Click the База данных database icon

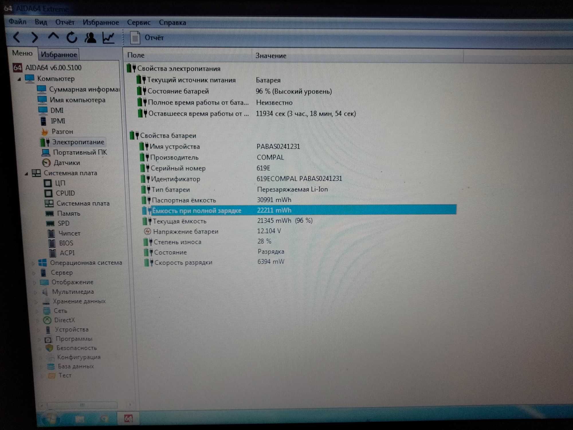(x=51, y=366)
